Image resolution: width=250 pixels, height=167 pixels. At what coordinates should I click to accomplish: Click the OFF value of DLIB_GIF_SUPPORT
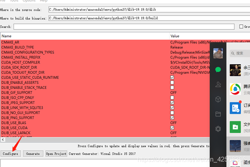click(x=174, y=92)
